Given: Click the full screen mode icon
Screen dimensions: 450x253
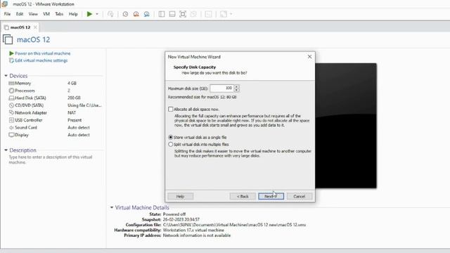Looking at the screenshot, I should pyautogui.click(x=183, y=14).
